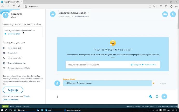The image size is (179, 112).
Task: Click the share photos and files icon in message bar
Action: click(150, 97)
